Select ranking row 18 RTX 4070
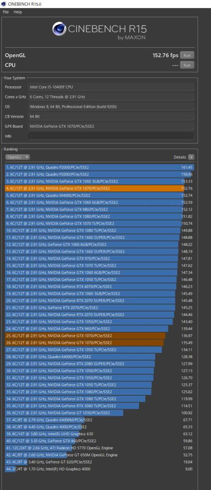Viewport: 211px width, 490px height. (99, 286)
